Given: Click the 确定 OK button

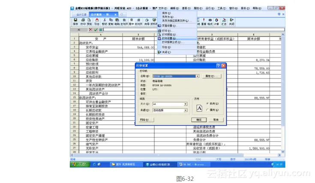Looking at the screenshot, I should [x=199, y=120].
